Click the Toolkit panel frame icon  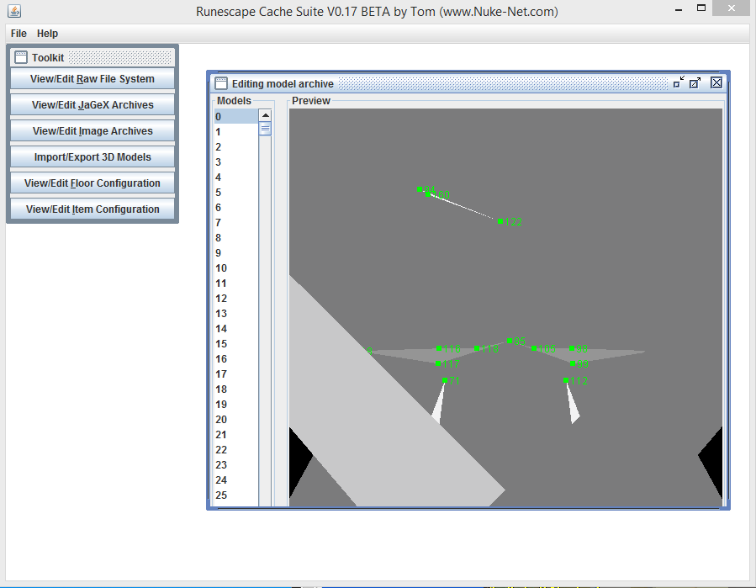[21, 57]
